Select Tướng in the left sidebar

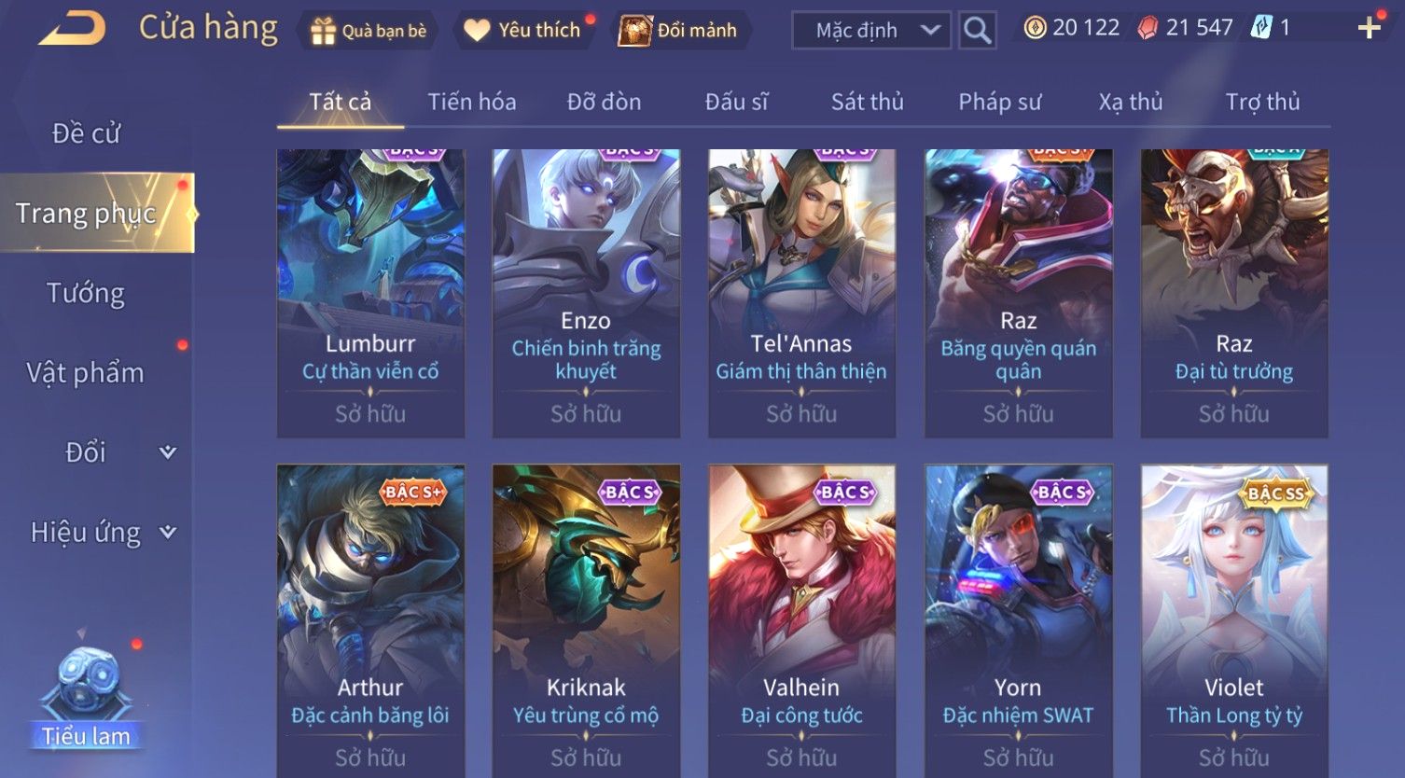pyautogui.click(x=86, y=293)
